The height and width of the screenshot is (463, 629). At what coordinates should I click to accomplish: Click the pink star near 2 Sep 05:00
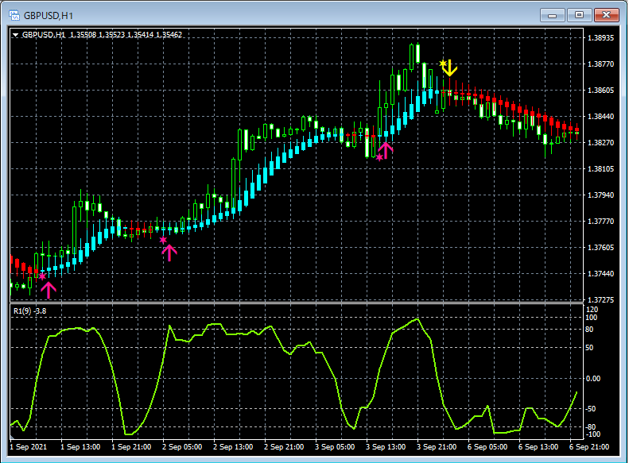coord(163,240)
